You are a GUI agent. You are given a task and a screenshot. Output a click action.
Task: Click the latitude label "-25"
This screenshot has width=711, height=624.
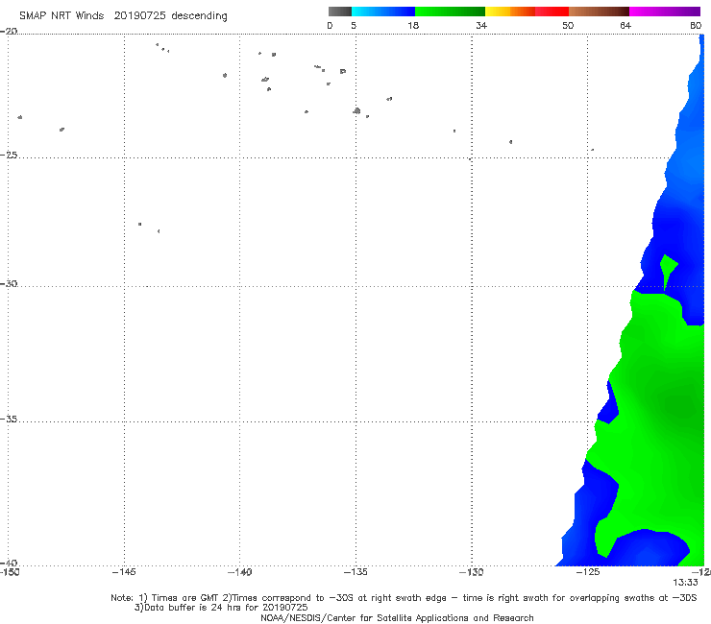[x=10, y=155]
